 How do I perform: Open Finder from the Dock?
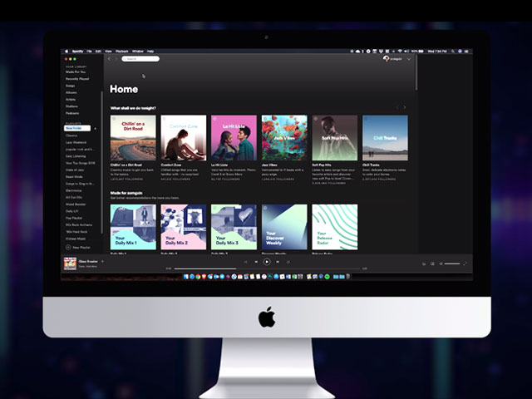[x=186, y=277]
